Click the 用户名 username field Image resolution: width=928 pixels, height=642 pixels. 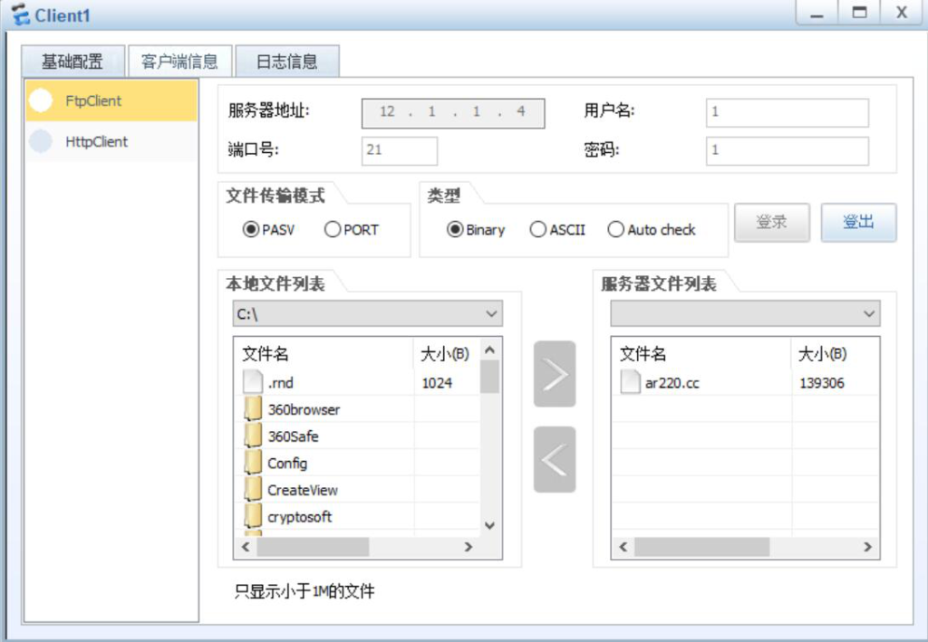coord(788,113)
